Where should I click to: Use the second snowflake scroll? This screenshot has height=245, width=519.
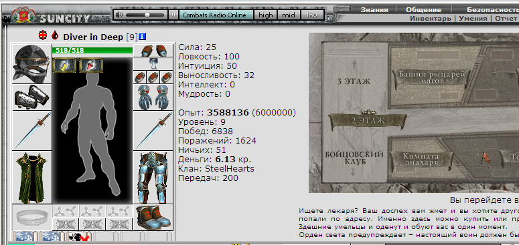pyautogui.click(x=52, y=236)
